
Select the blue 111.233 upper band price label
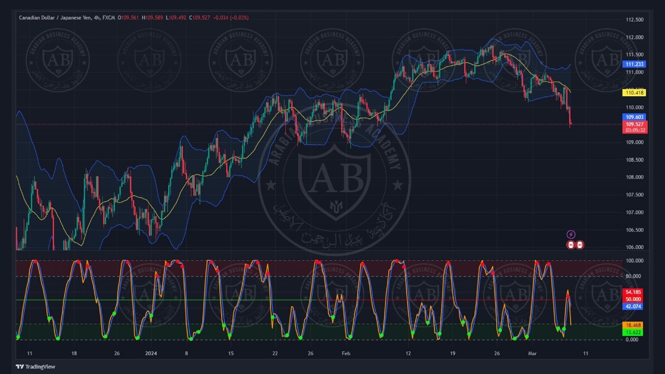coord(634,64)
